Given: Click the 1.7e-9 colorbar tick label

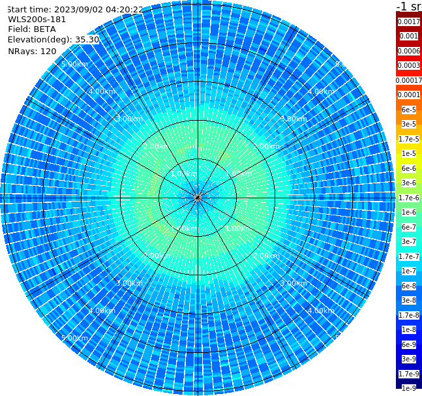Looking at the screenshot, I should (x=409, y=374).
